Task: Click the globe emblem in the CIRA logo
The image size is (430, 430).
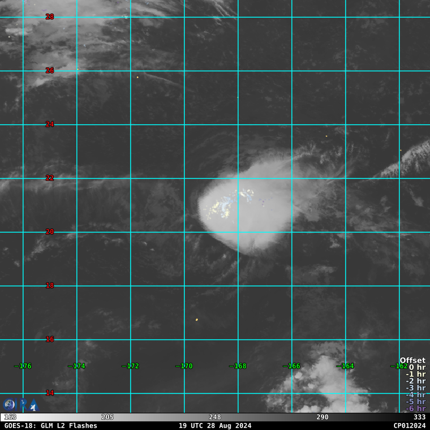Action: click(9, 405)
